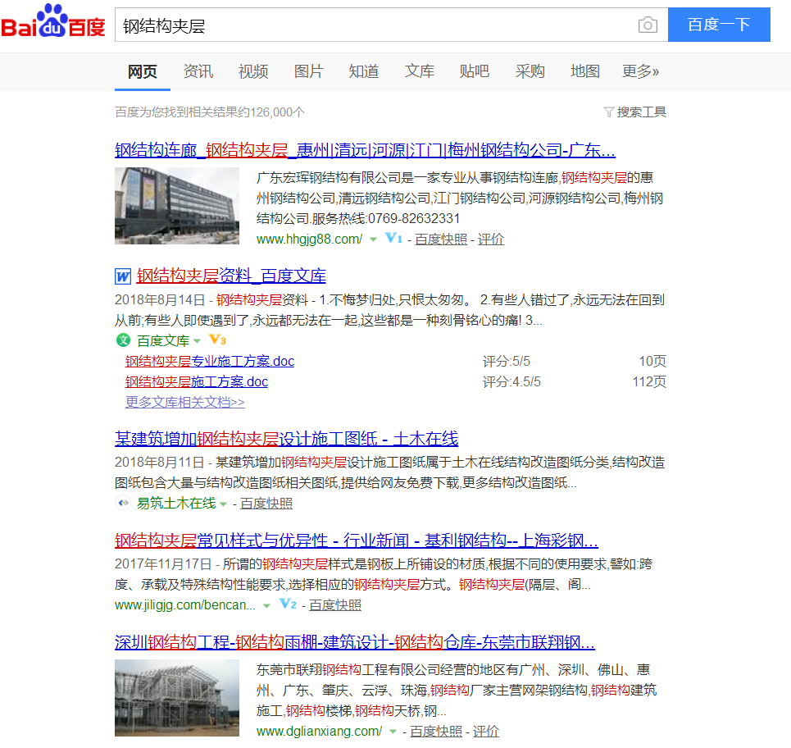The width and height of the screenshot is (791, 748).
Task: Select the 网页 tab
Action: coord(143,71)
